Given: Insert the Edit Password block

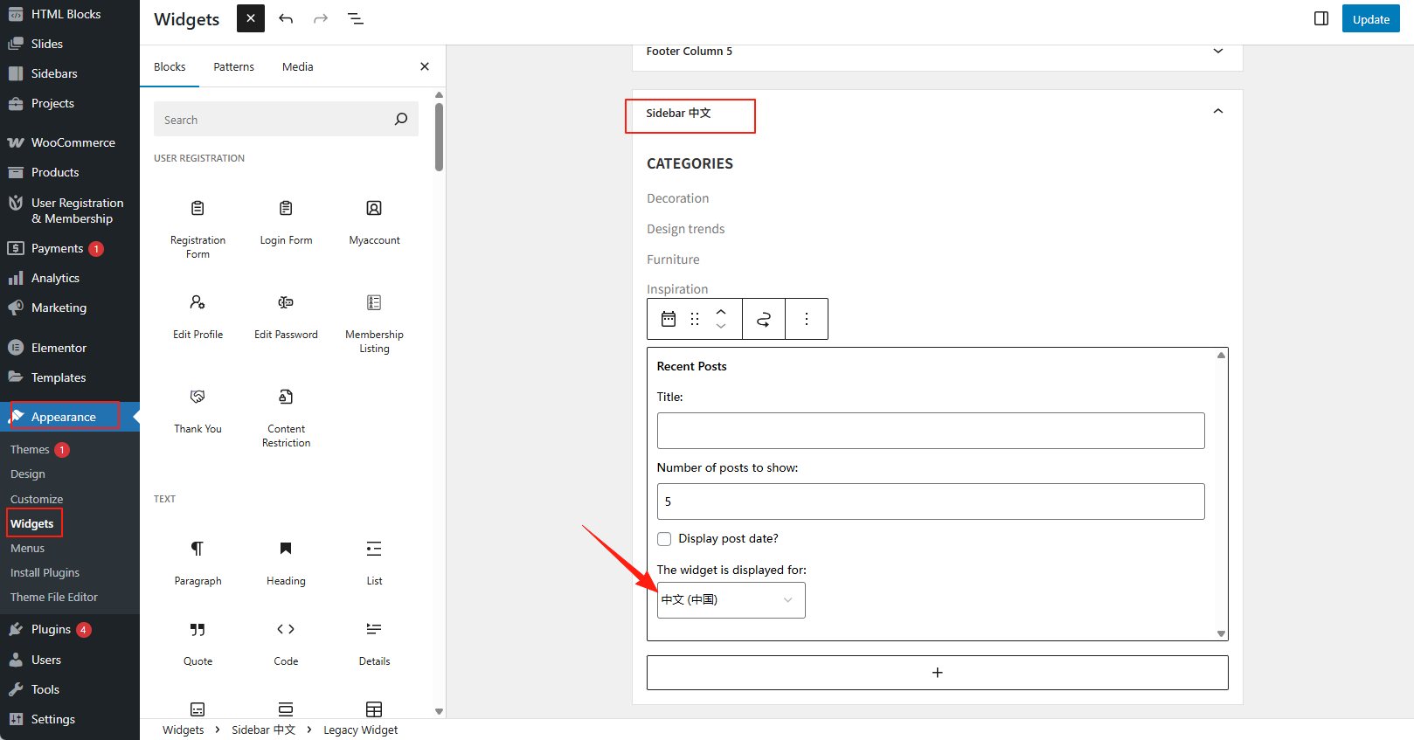Looking at the screenshot, I should click(286, 315).
